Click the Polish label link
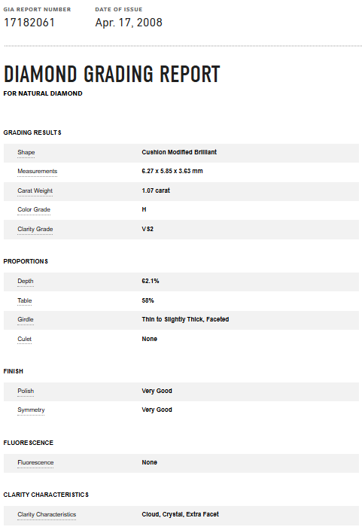Viewport: 362px width, 530px height. tap(26, 391)
